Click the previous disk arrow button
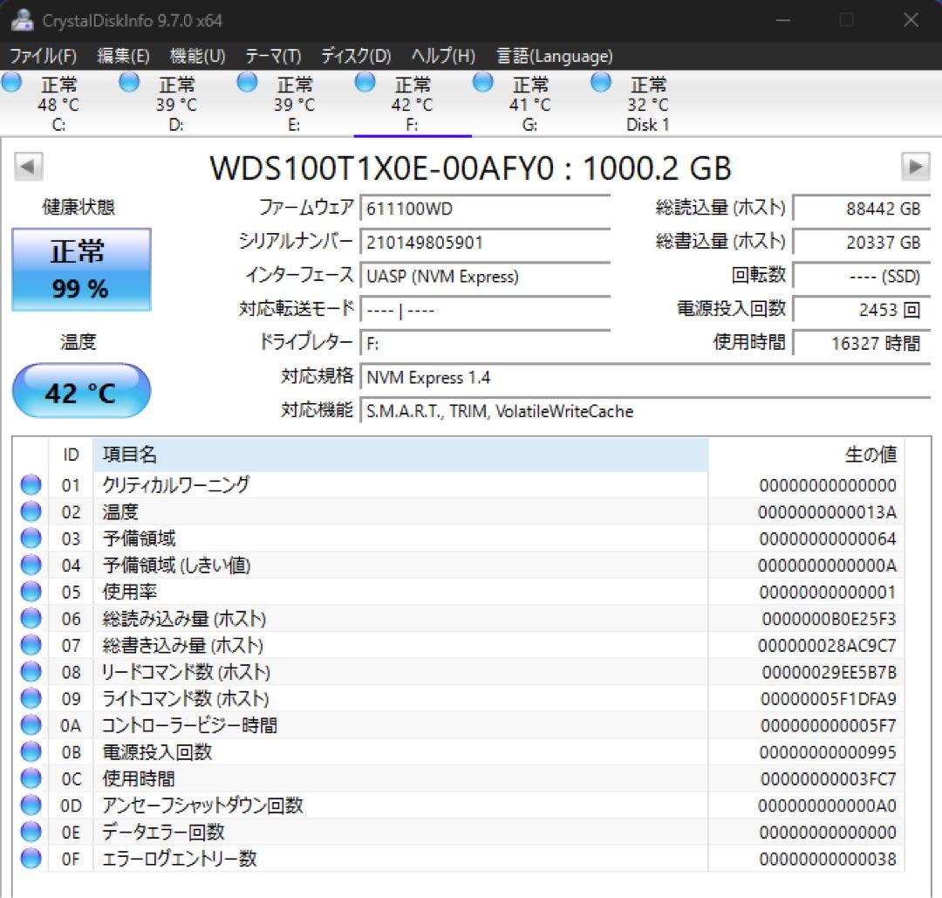 28,166
